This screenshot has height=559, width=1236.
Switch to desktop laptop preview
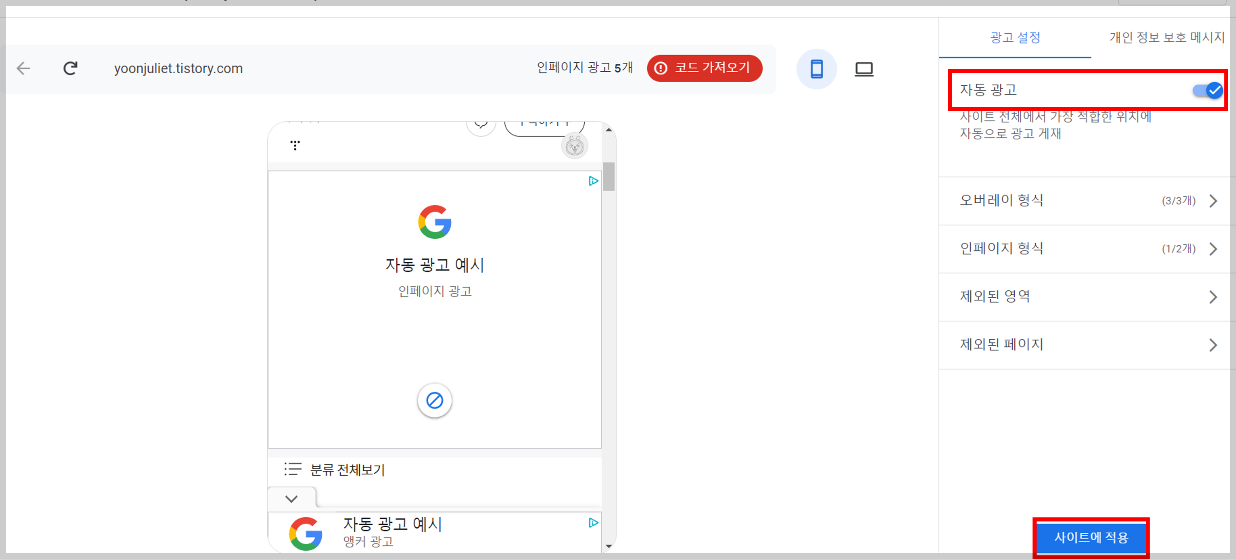864,69
